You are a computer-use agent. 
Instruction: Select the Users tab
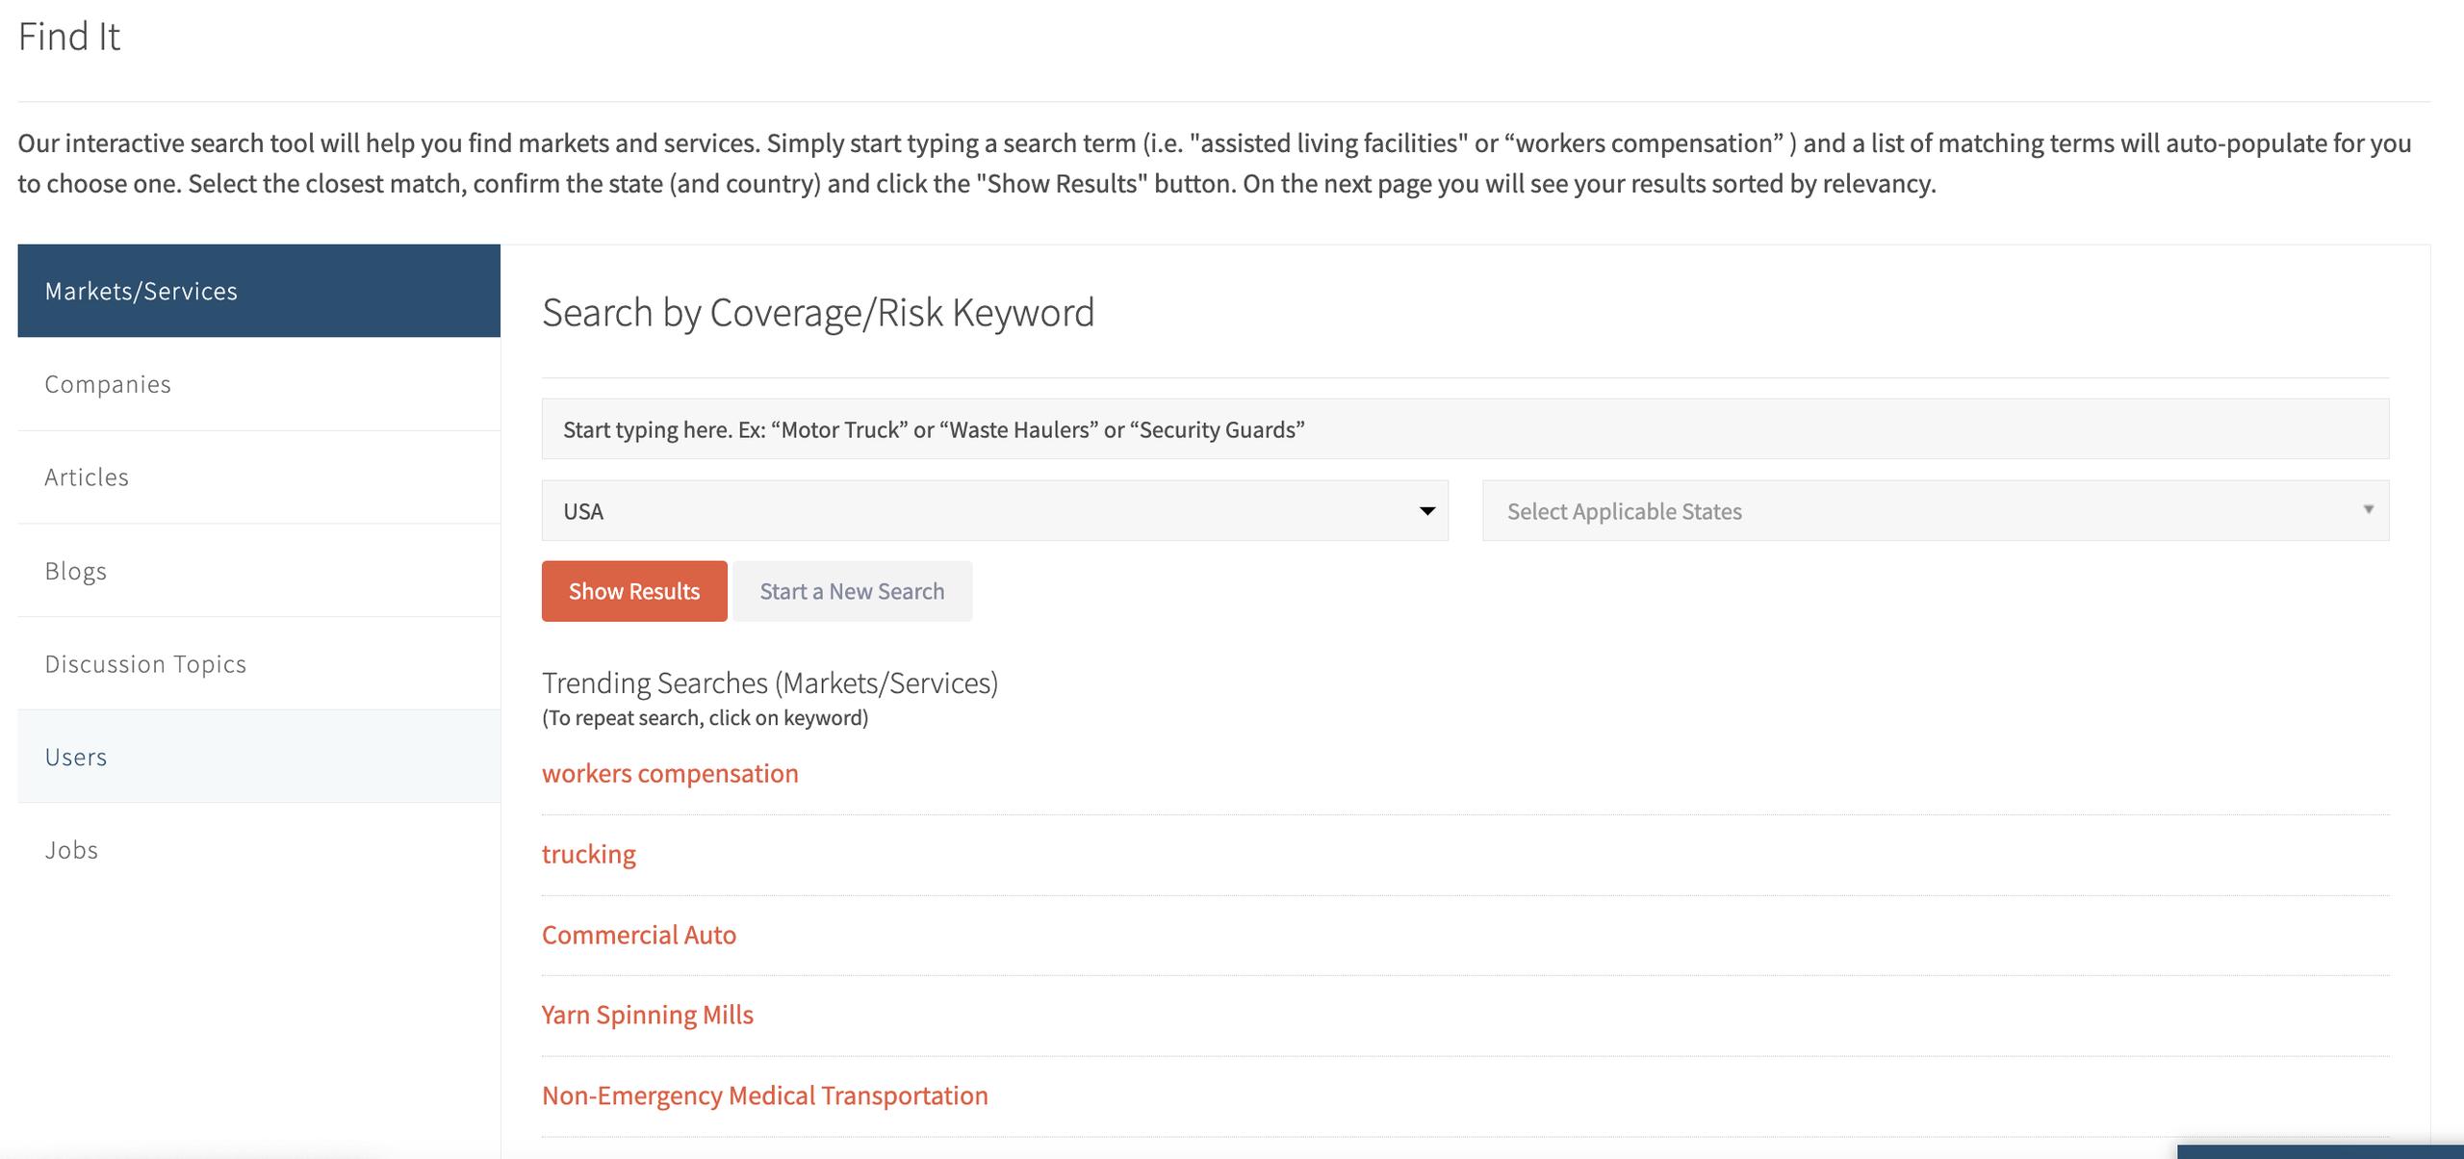pos(258,757)
